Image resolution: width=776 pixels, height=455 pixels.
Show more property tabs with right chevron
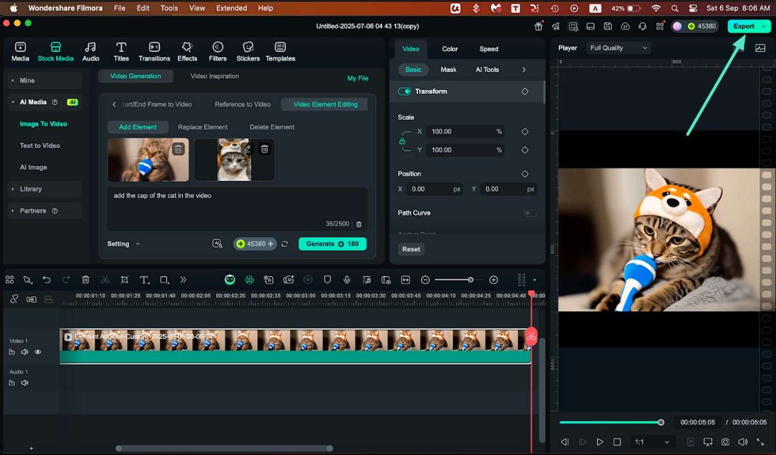[x=524, y=70]
